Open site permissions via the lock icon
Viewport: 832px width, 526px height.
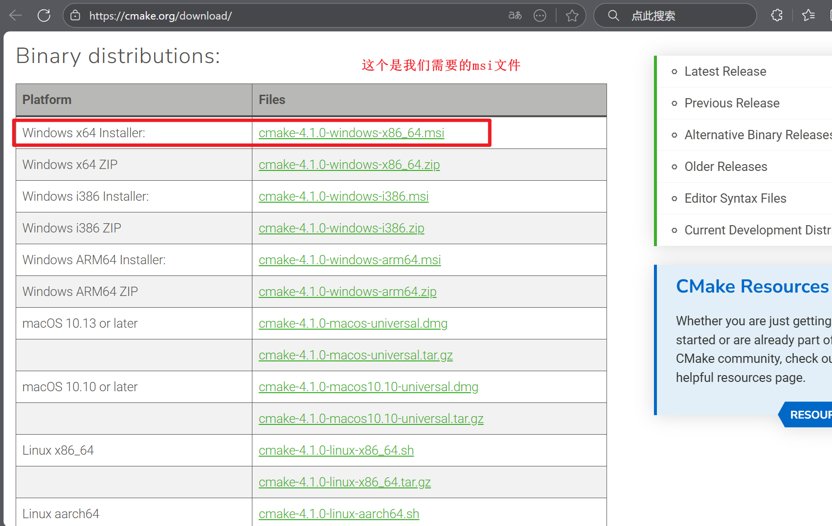(75, 15)
